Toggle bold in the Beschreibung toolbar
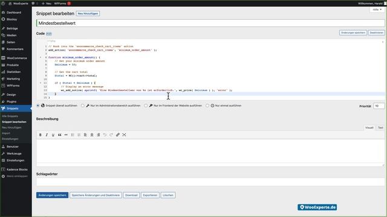The height and width of the screenshot is (217, 387). click(41, 135)
